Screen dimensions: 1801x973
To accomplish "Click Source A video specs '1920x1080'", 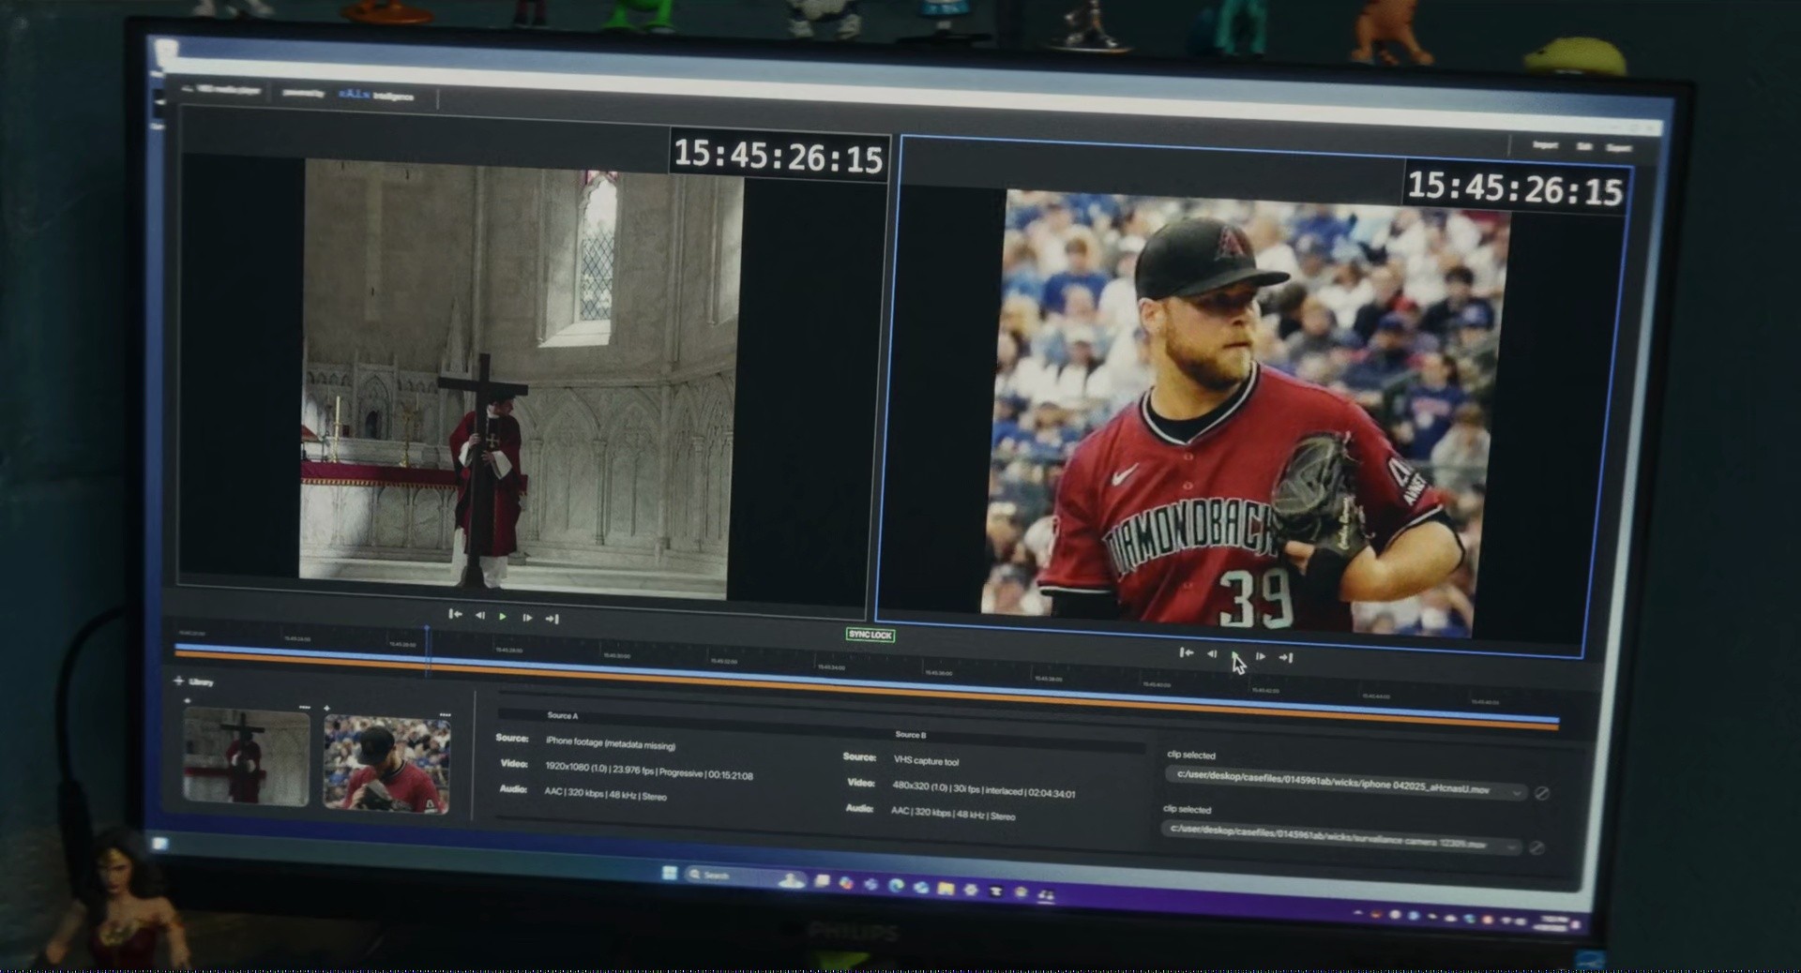I will [648, 771].
